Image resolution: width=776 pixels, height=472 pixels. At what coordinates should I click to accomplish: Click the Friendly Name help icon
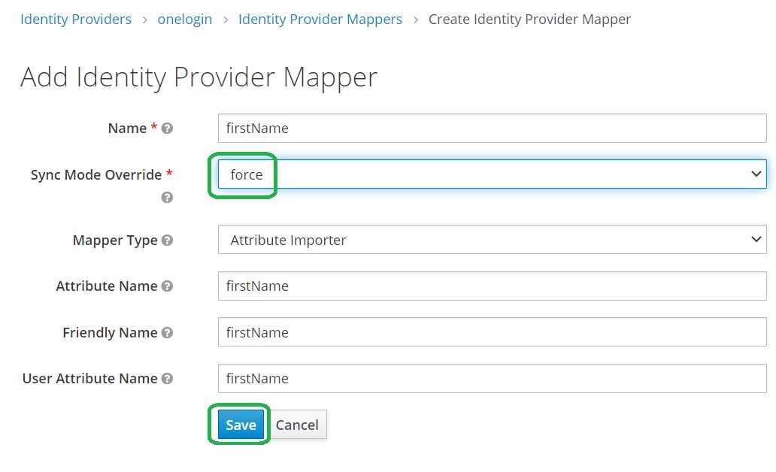(x=167, y=333)
